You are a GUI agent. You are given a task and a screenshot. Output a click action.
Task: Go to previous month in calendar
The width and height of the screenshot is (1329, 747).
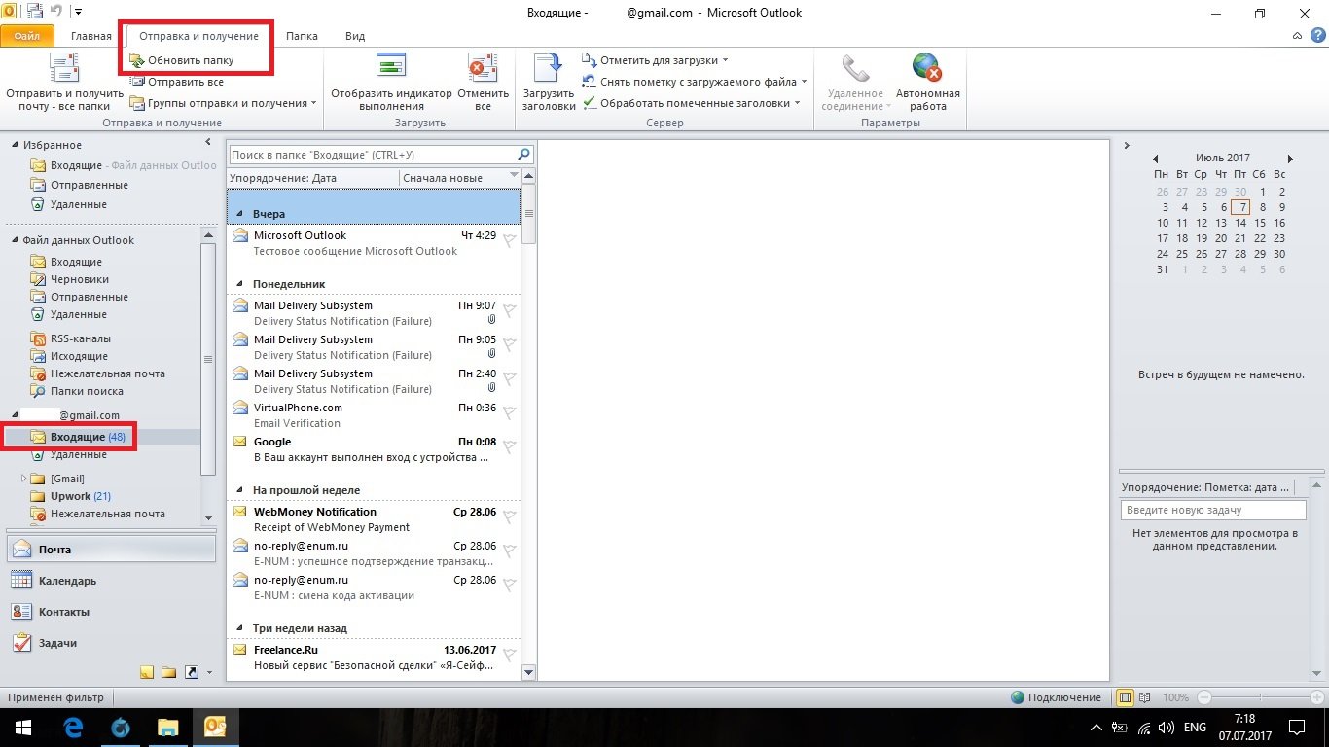click(x=1155, y=158)
